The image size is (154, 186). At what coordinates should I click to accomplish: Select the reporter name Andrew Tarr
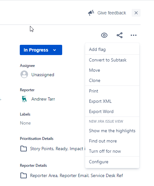click(43, 99)
